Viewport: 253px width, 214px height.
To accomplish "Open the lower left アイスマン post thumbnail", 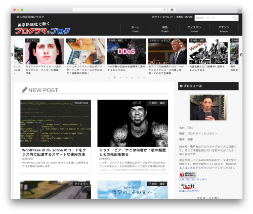I will click(56, 190).
